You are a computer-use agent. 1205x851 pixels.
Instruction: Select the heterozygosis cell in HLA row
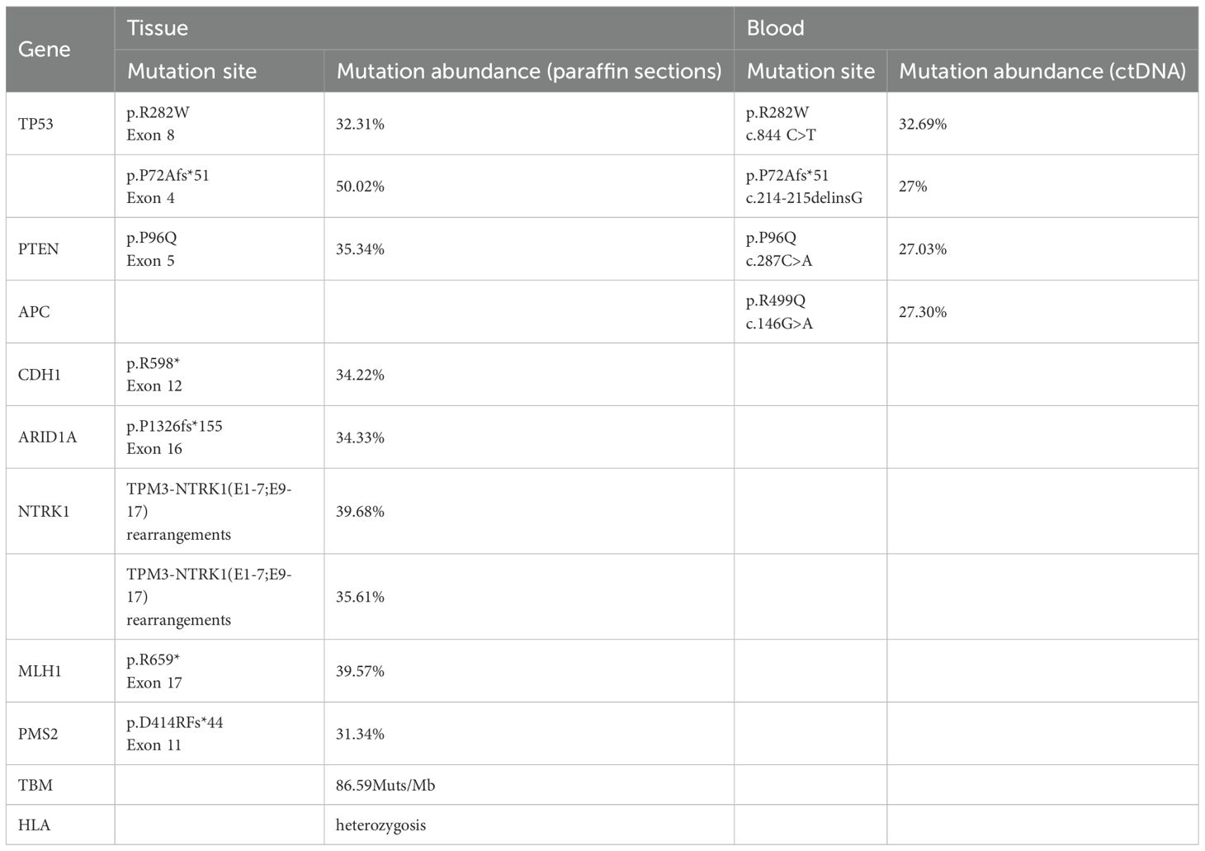tap(380, 825)
